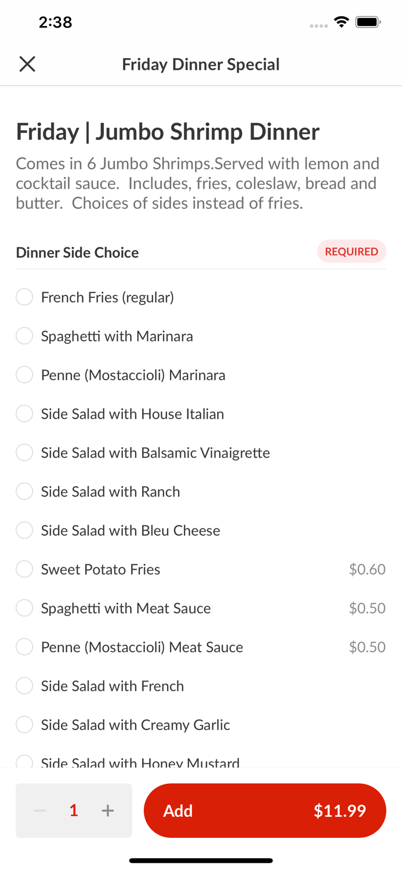Tap the Wi-Fi icon in status bar
Screen dimensions: 402x871
coord(341,21)
